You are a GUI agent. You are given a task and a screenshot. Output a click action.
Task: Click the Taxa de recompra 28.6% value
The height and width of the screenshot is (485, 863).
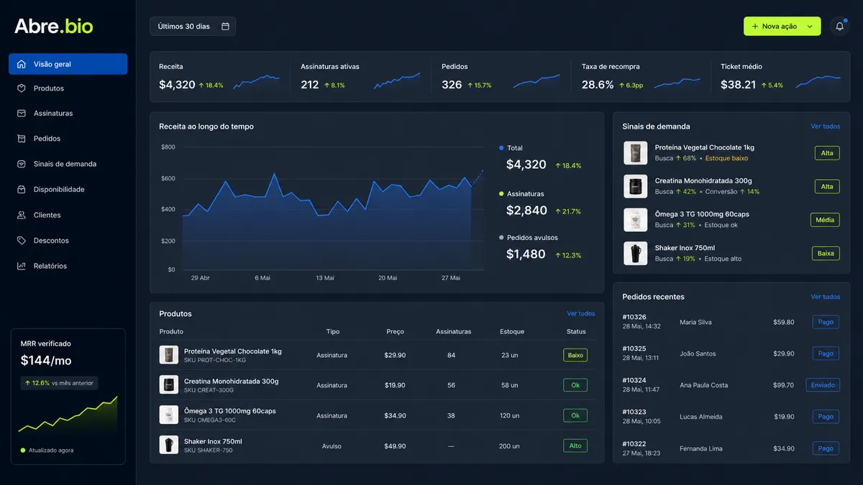(x=598, y=85)
